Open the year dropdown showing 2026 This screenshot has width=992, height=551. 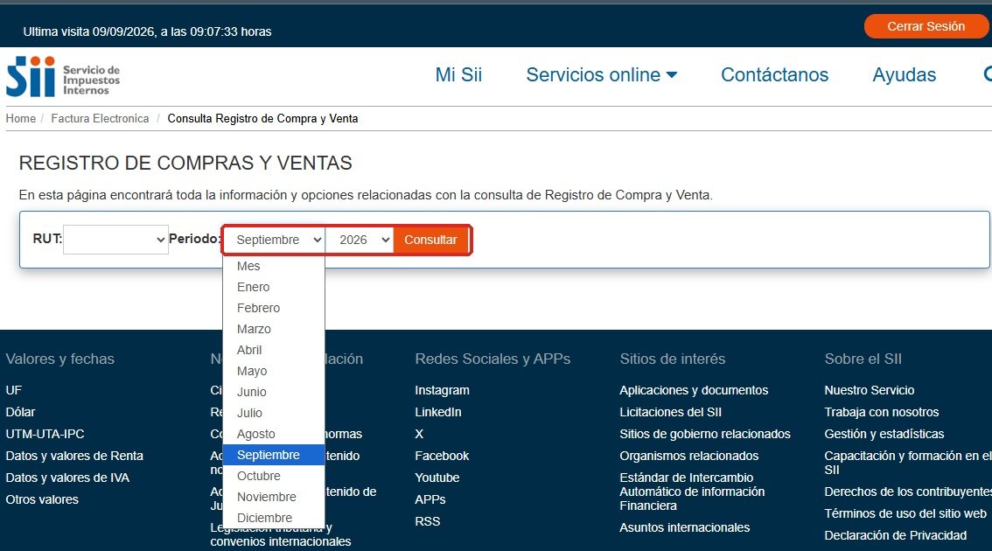360,240
